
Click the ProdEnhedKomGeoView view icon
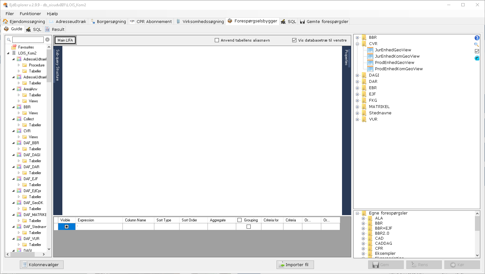(x=370, y=69)
